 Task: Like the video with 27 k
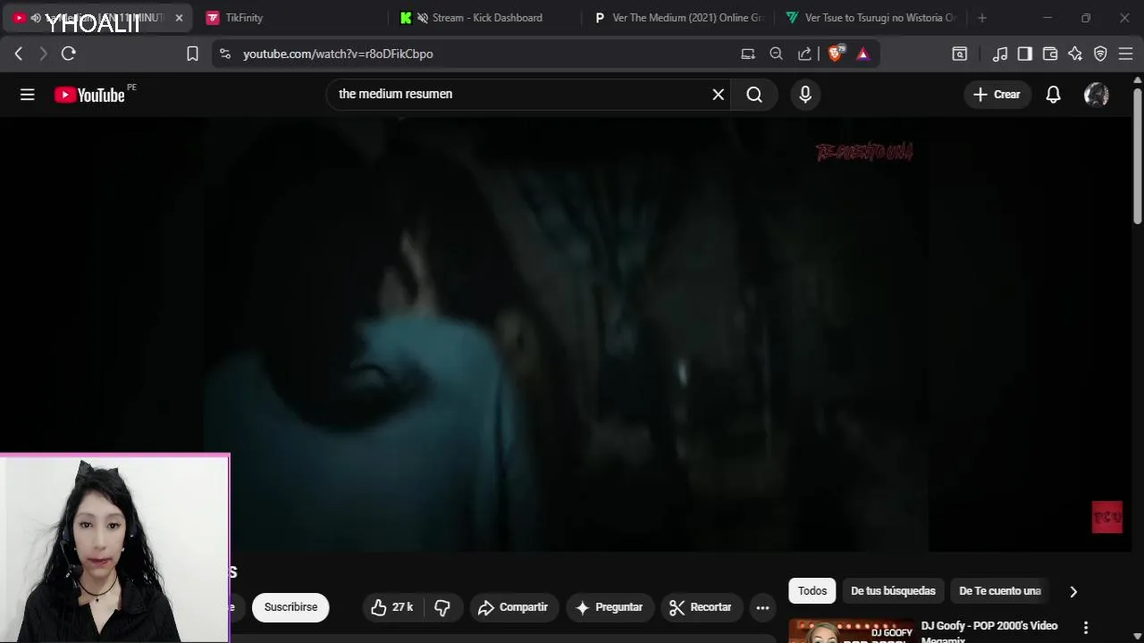[x=392, y=607]
